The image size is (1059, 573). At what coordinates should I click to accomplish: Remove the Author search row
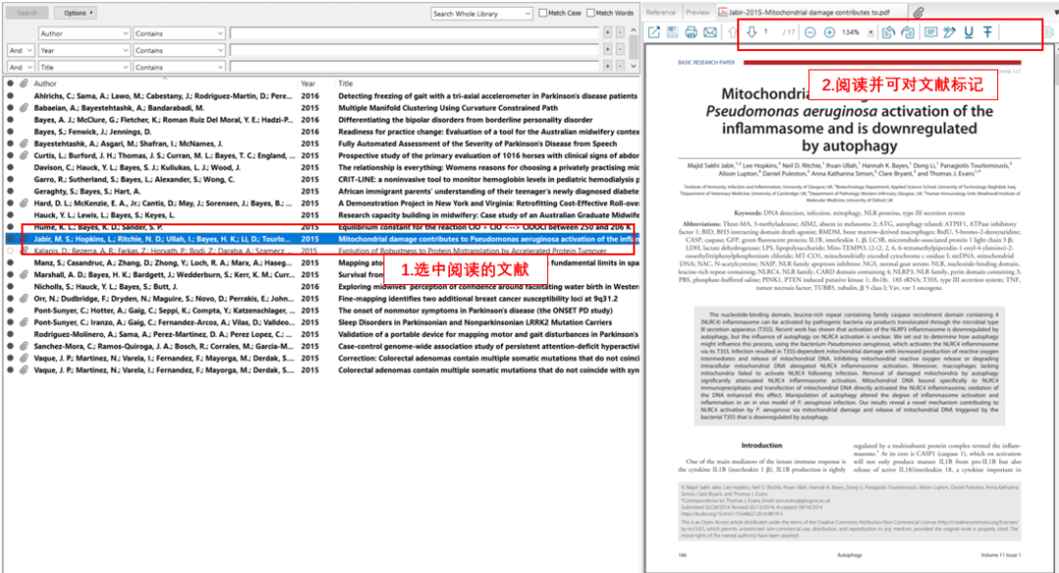point(620,33)
